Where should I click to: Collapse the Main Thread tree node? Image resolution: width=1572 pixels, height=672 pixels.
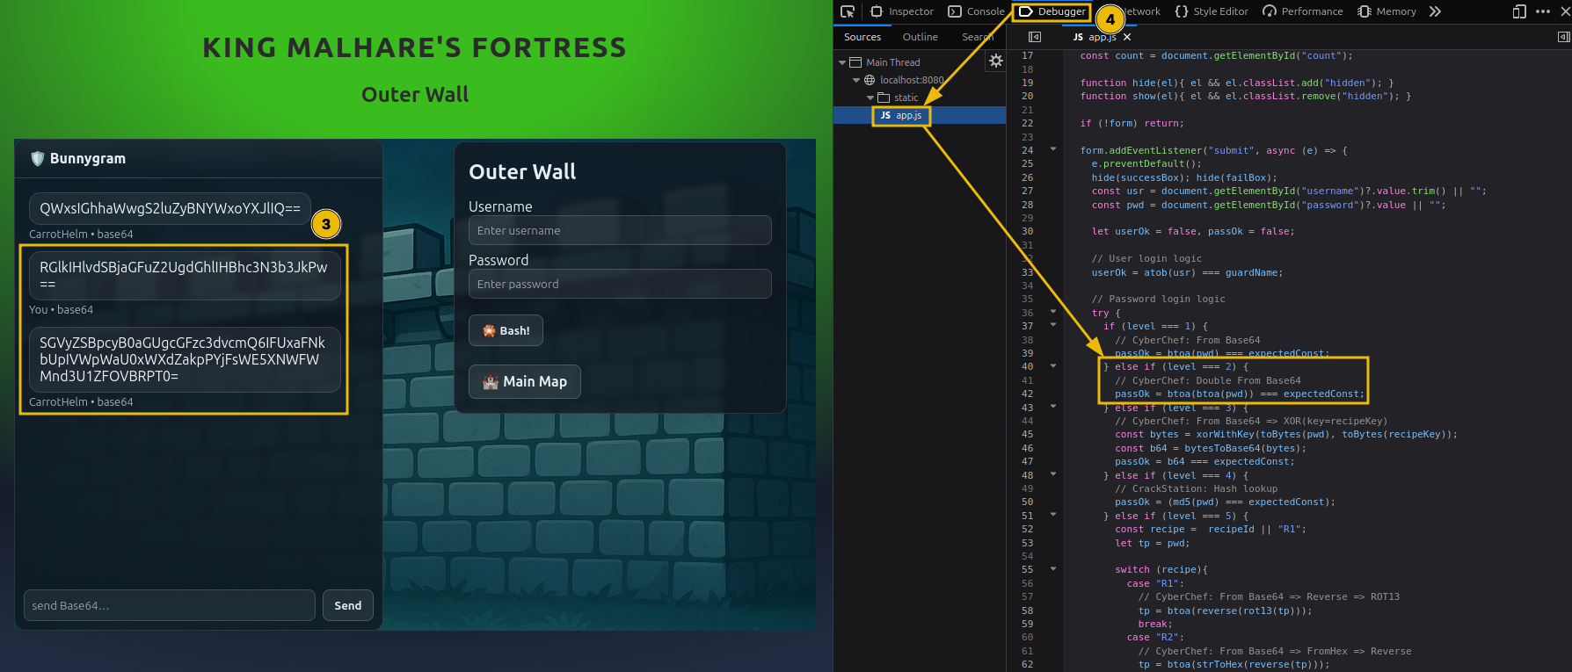(842, 62)
